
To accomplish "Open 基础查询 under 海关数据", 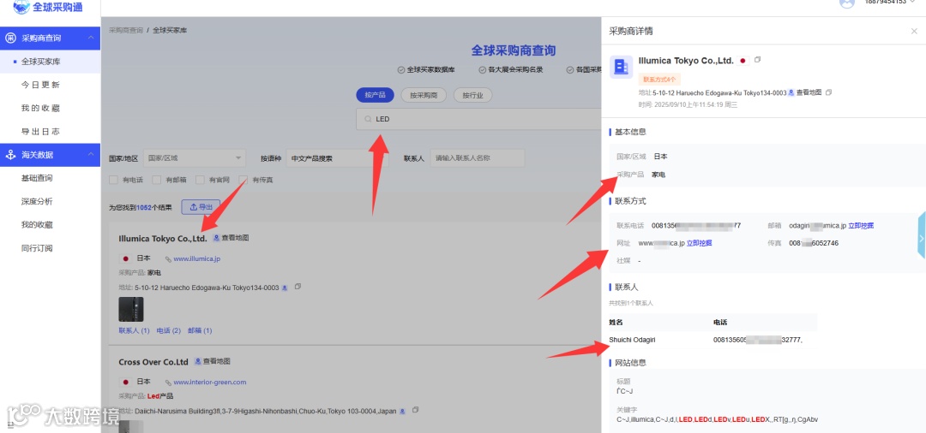I will tap(37, 178).
